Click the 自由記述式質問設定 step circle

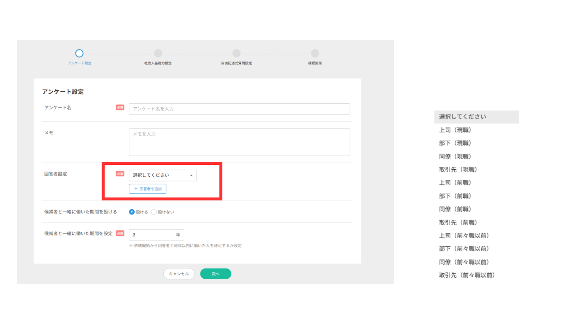point(237,54)
